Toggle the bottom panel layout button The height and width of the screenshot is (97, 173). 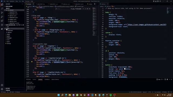(156, 1)
